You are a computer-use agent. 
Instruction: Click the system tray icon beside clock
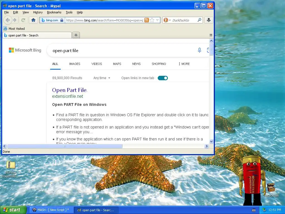coord(264,210)
